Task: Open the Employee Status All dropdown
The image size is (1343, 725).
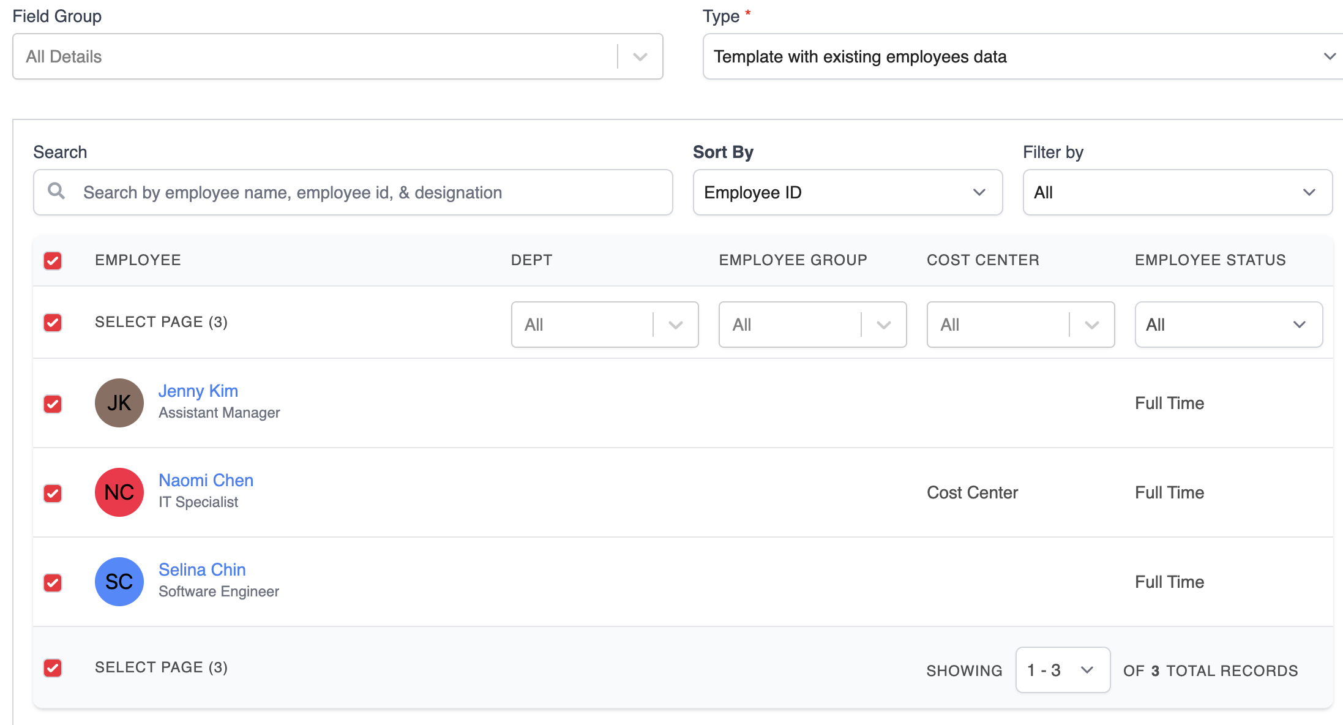Action: coord(1228,325)
